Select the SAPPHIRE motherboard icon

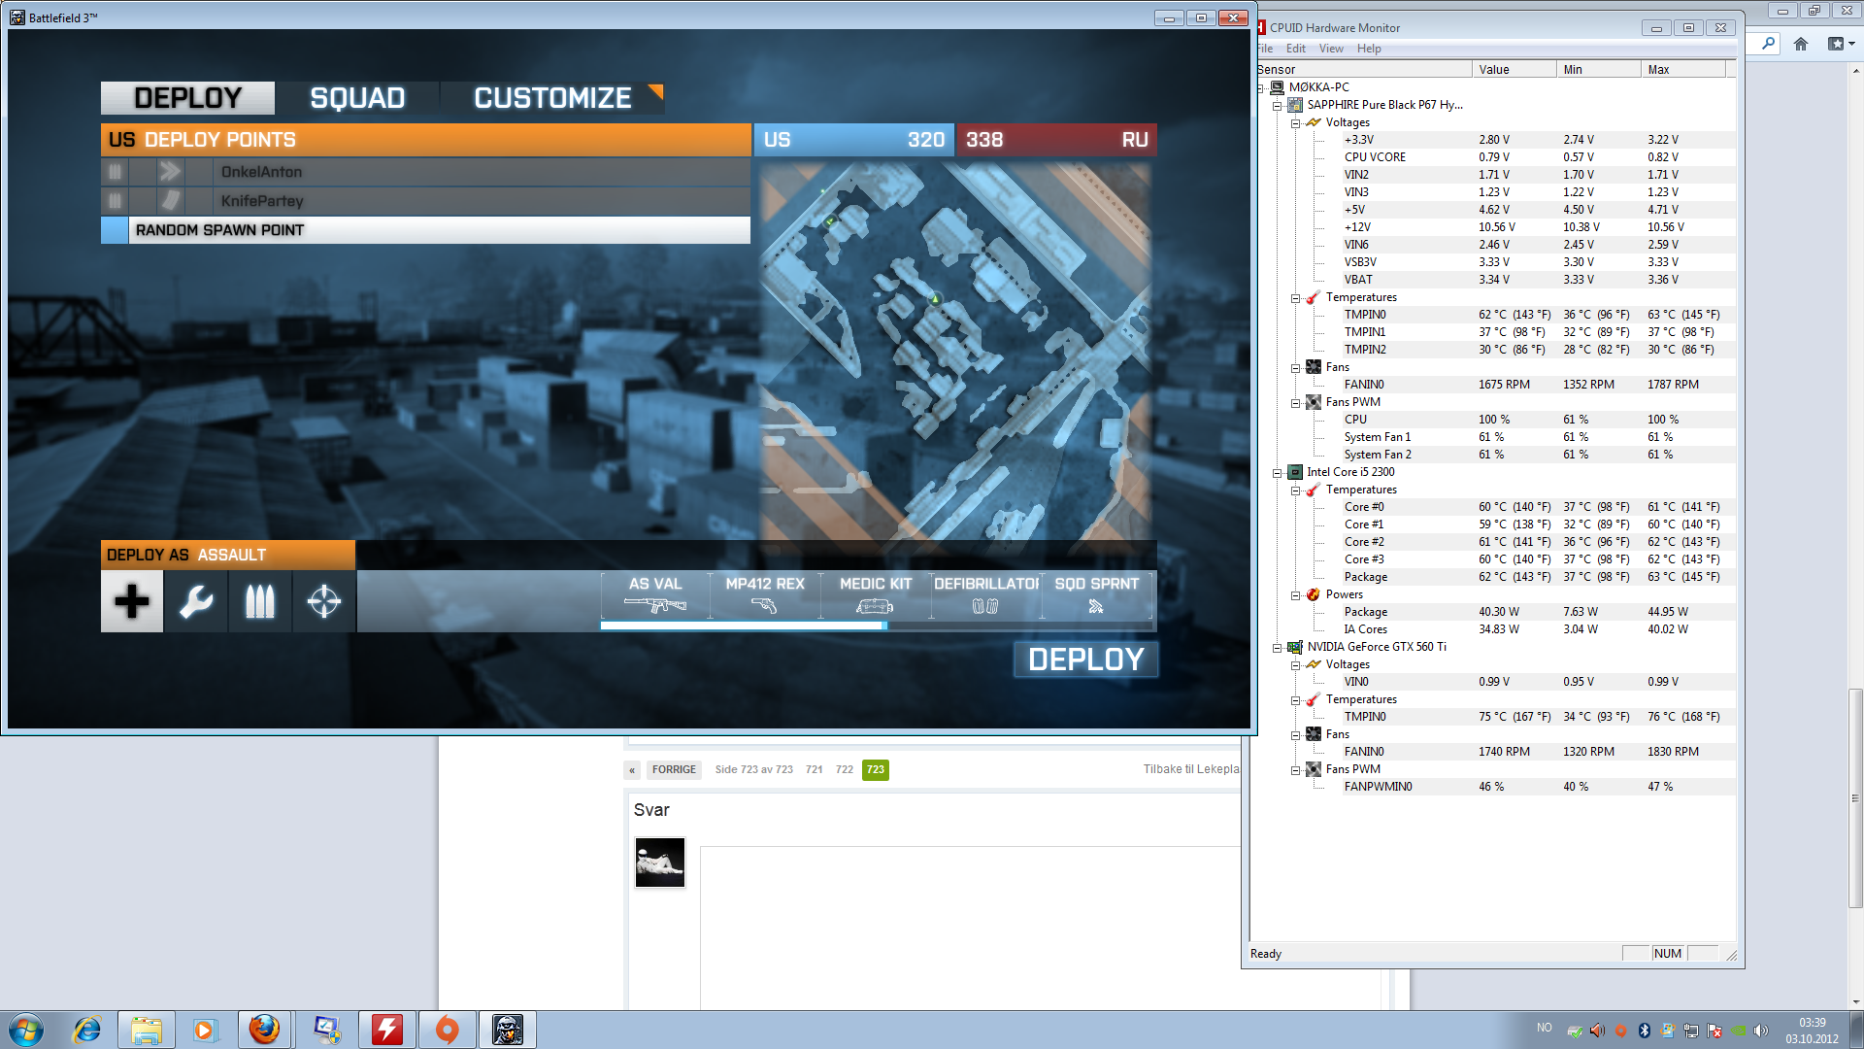click(x=1295, y=105)
